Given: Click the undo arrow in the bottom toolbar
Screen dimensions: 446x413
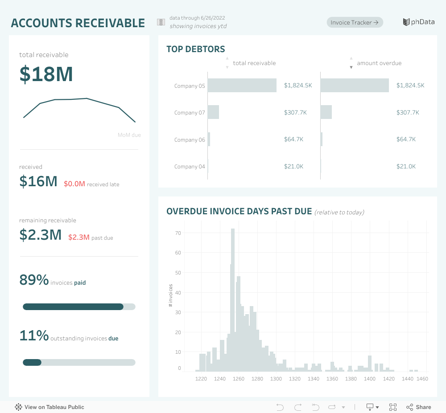Looking at the screenshot, I should pos(280,407).
